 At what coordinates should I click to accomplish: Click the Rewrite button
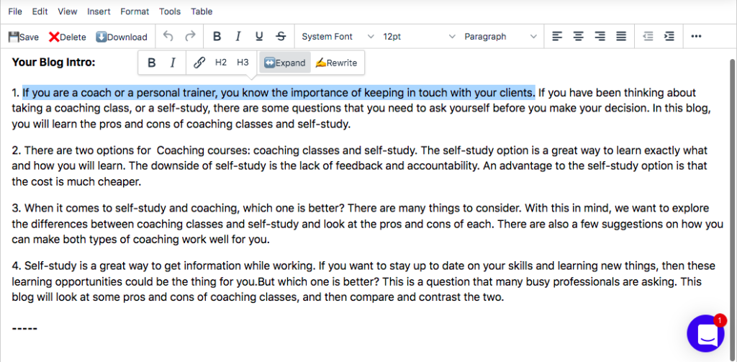(x=336, y=63)
